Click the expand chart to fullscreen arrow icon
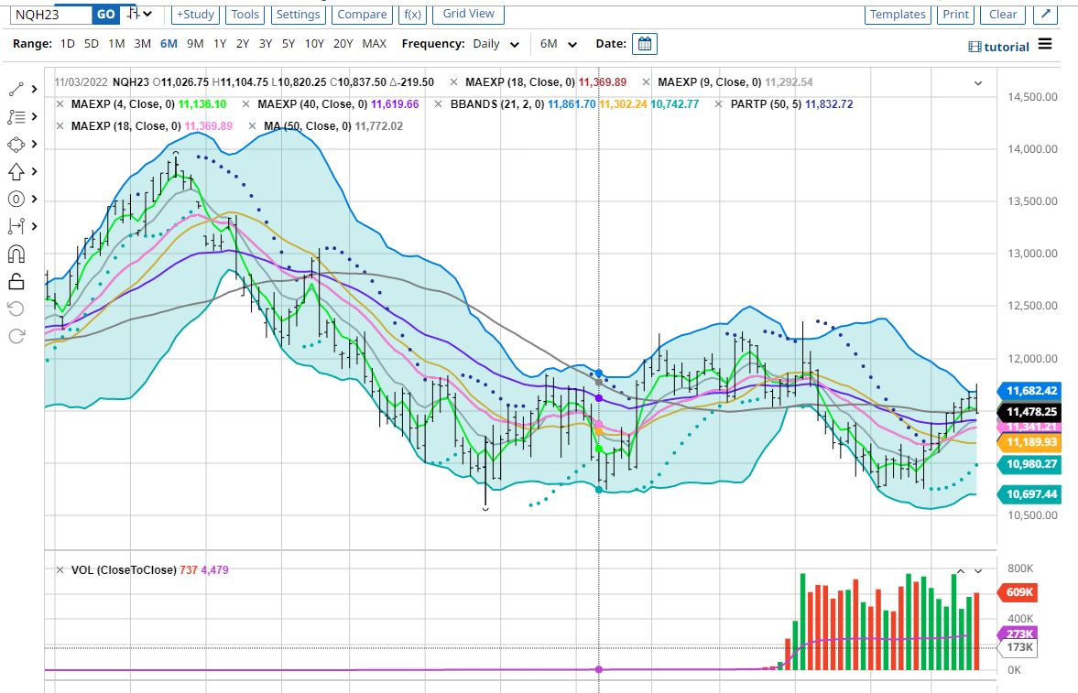 tap(1044, 14)
